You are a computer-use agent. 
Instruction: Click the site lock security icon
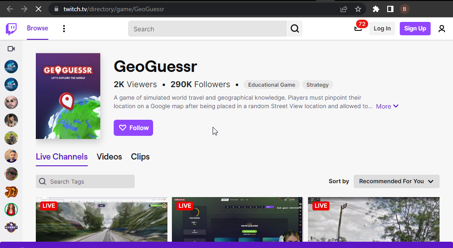[x=56, y=9]
